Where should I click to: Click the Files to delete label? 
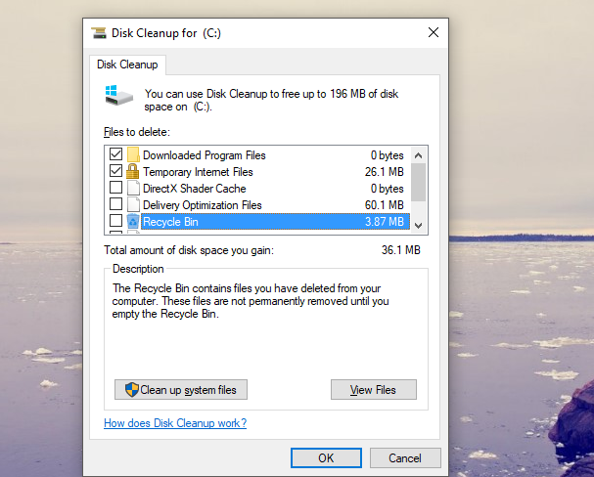137,132
